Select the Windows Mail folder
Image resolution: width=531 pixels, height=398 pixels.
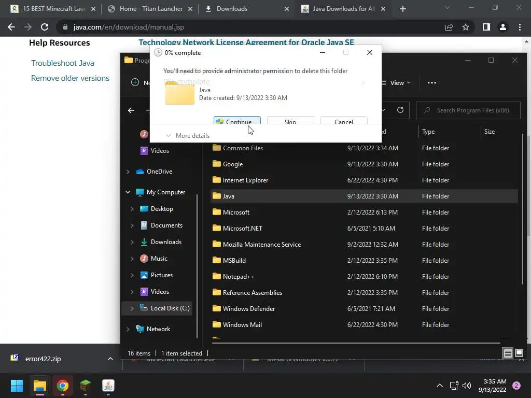tap(364, 325)
